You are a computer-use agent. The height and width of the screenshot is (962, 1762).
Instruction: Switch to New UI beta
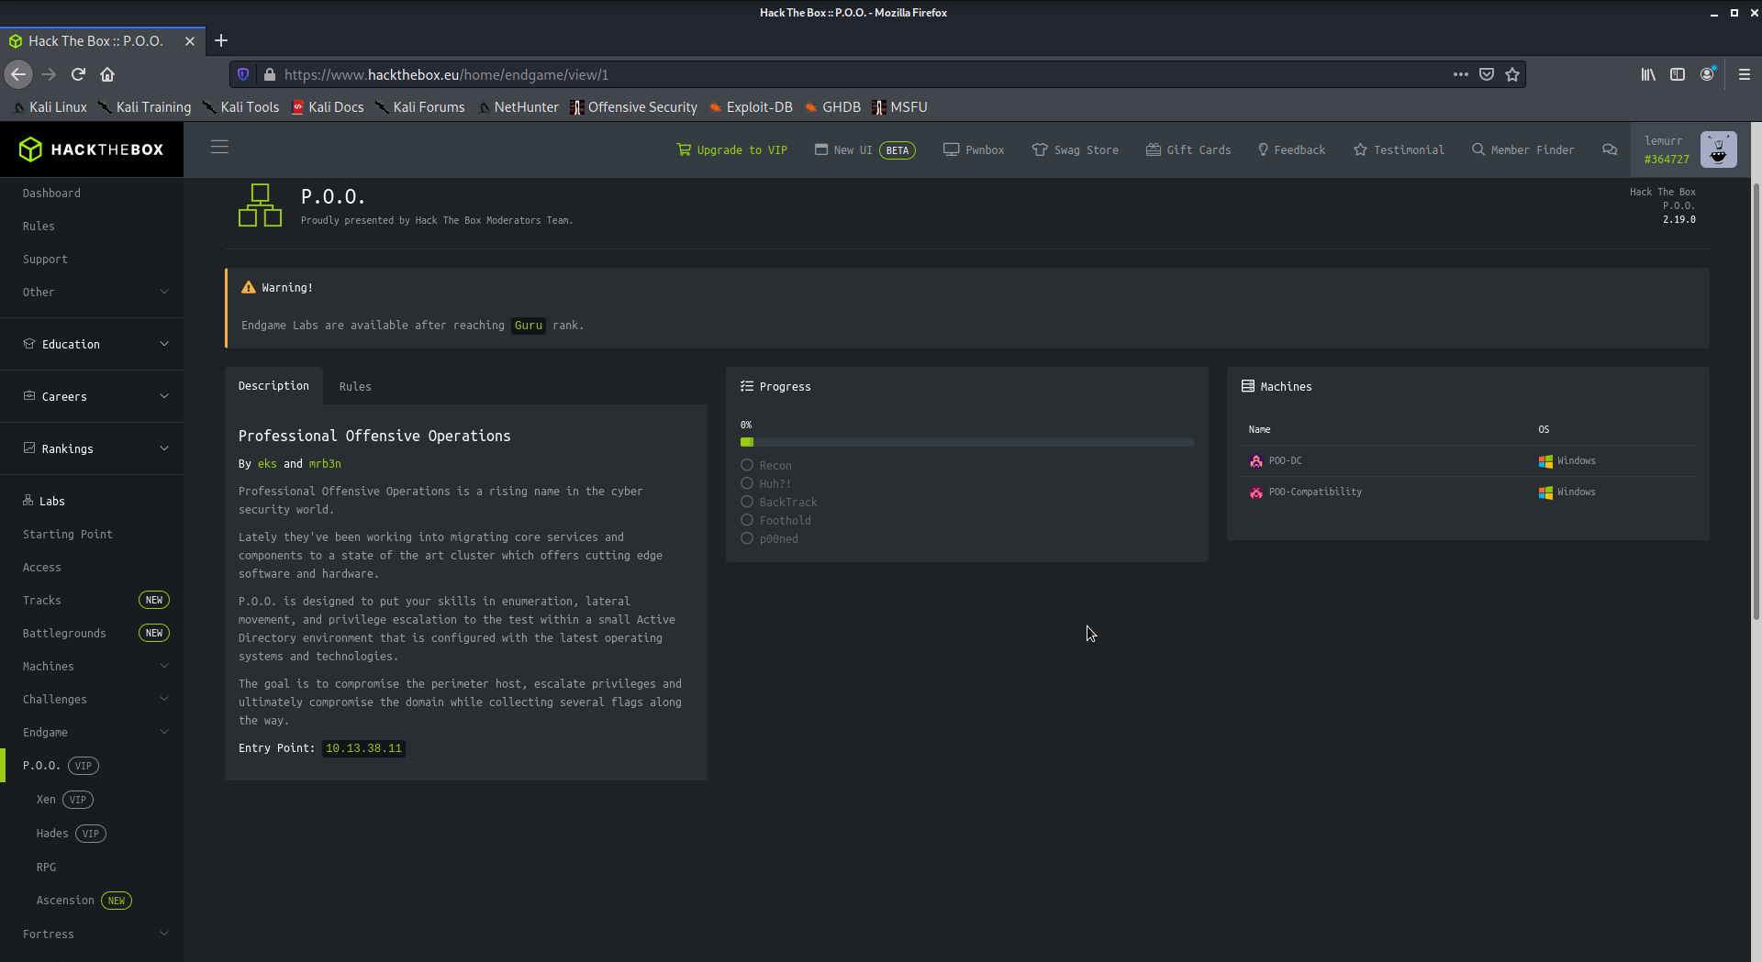(x=865, y=149)
